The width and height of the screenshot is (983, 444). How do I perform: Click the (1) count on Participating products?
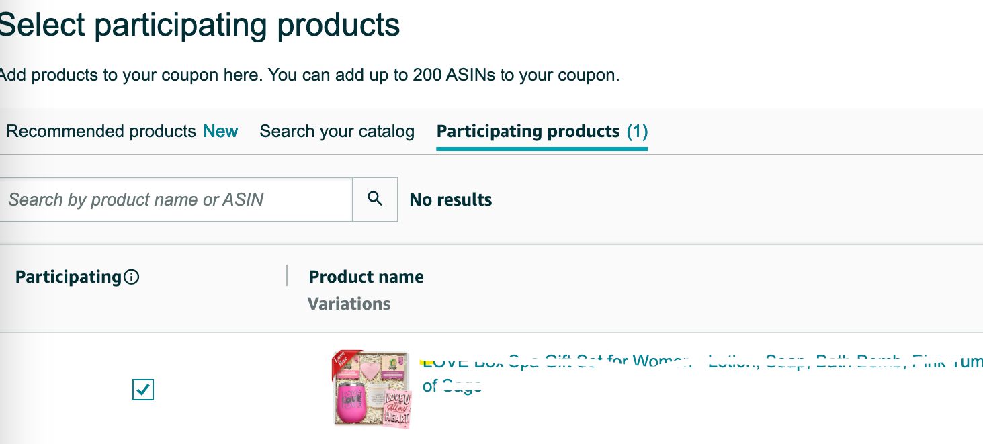coord(637,131)
